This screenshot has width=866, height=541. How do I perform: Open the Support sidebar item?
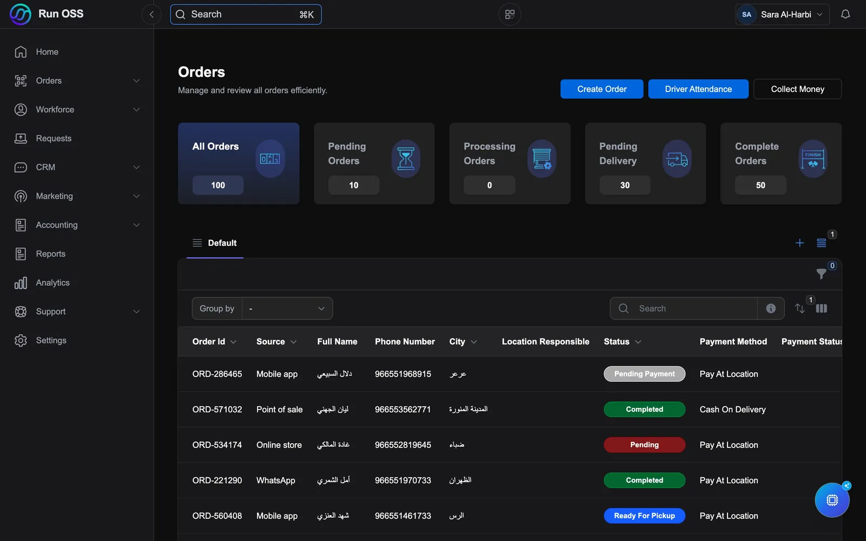coord(77,312)
